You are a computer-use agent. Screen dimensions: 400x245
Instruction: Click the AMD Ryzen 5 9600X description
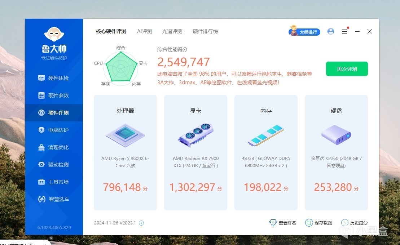(x=125, y=162)
